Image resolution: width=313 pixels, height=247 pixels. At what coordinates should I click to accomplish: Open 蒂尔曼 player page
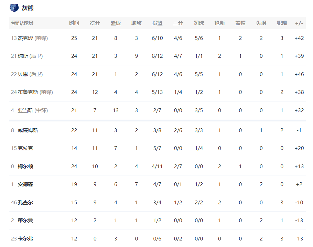pyautogui.click(x=25, y=221)
